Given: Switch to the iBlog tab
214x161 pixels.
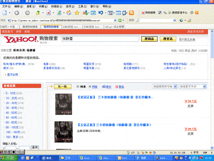Looking at the screenshot, I should click(x=114, y=27).
